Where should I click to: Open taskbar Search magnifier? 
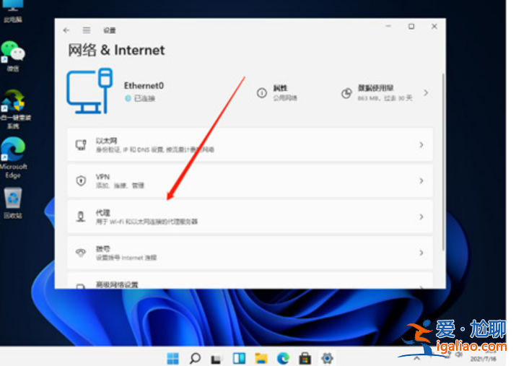pyautogui.click(x=195, y=358)
